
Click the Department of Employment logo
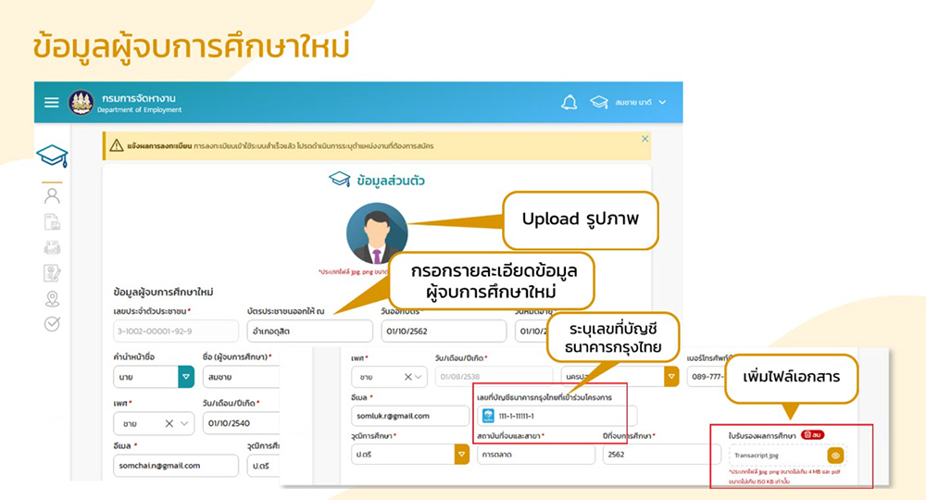coord(81,103)
